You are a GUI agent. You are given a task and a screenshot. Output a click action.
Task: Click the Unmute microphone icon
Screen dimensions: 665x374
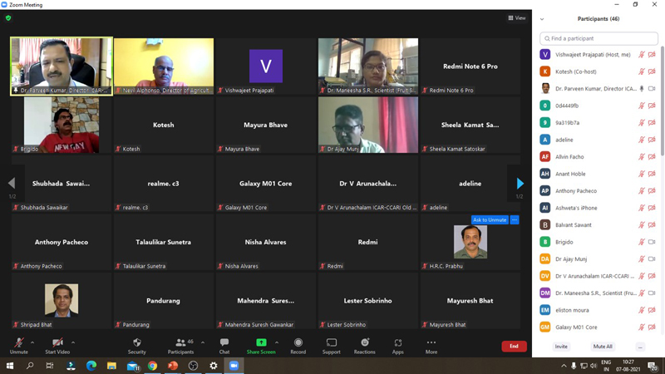18,342
